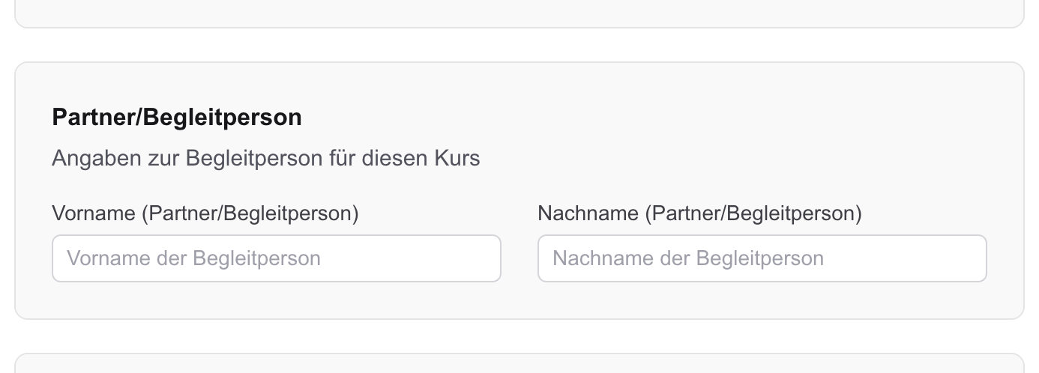Click the 'Angaben zur Begleitperson' description text

[x=265, y=159]
